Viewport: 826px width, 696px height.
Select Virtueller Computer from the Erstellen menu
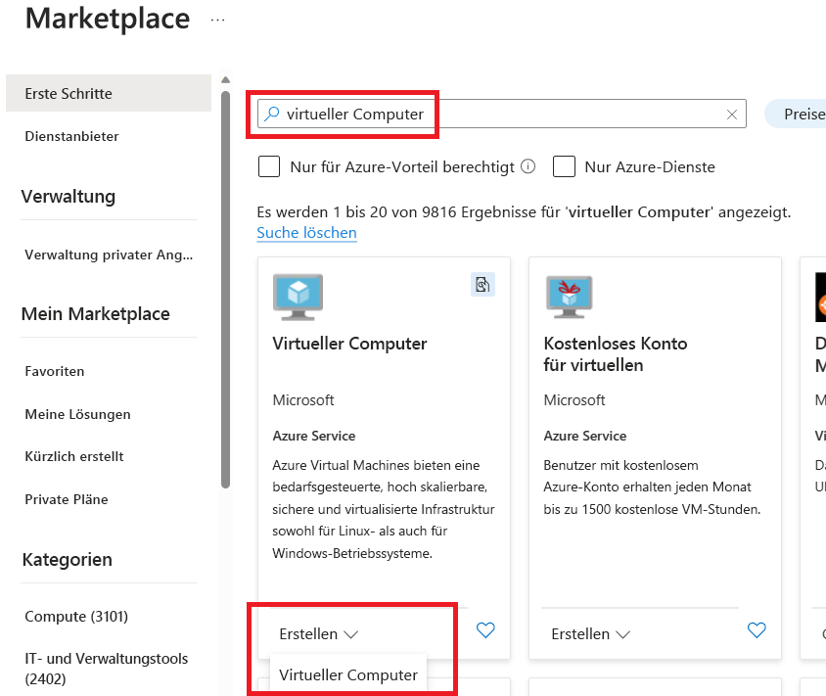click(x=348, y=674)
